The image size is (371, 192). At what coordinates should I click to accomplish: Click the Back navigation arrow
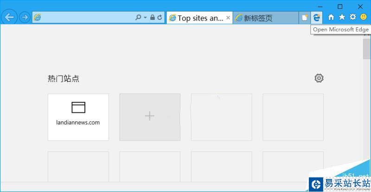[x=10, y=18]
